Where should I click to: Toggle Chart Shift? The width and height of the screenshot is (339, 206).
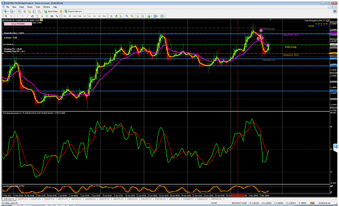click(143, 16)
